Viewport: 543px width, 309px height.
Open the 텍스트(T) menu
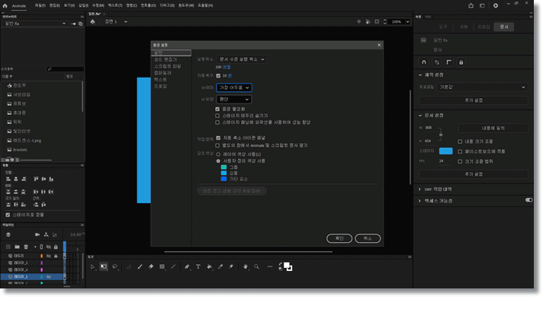pos(115,5)
